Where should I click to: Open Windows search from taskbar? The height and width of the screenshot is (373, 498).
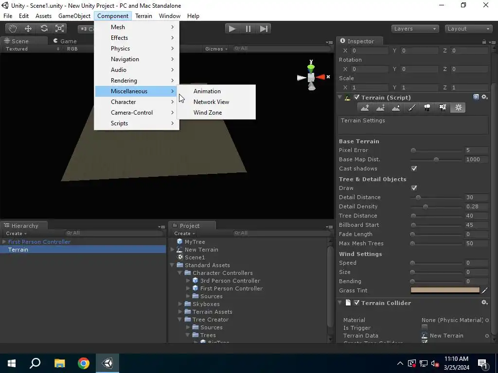(x=35, y=363)
